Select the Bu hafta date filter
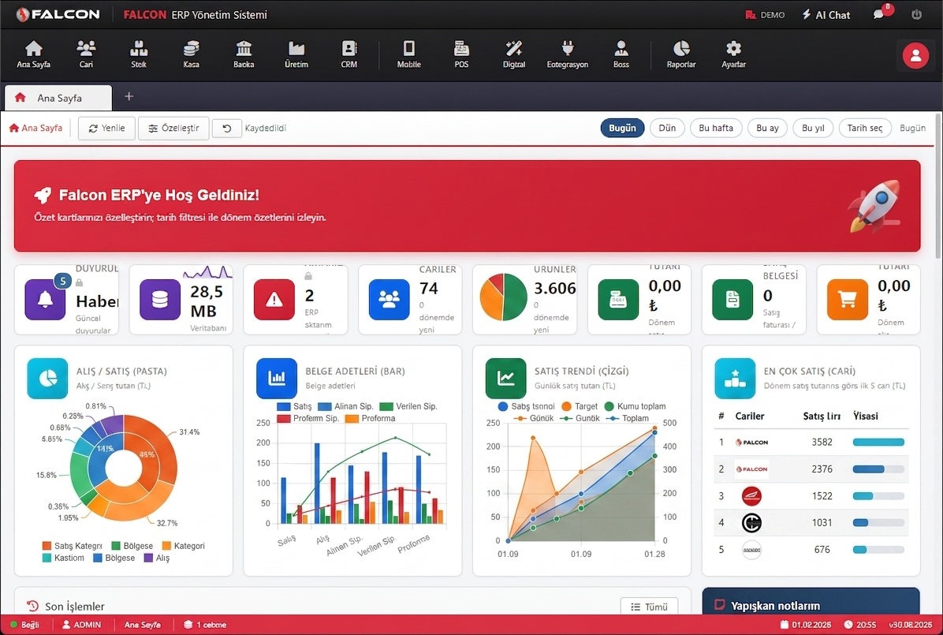 pyautogui.click(x=716, y=128)
